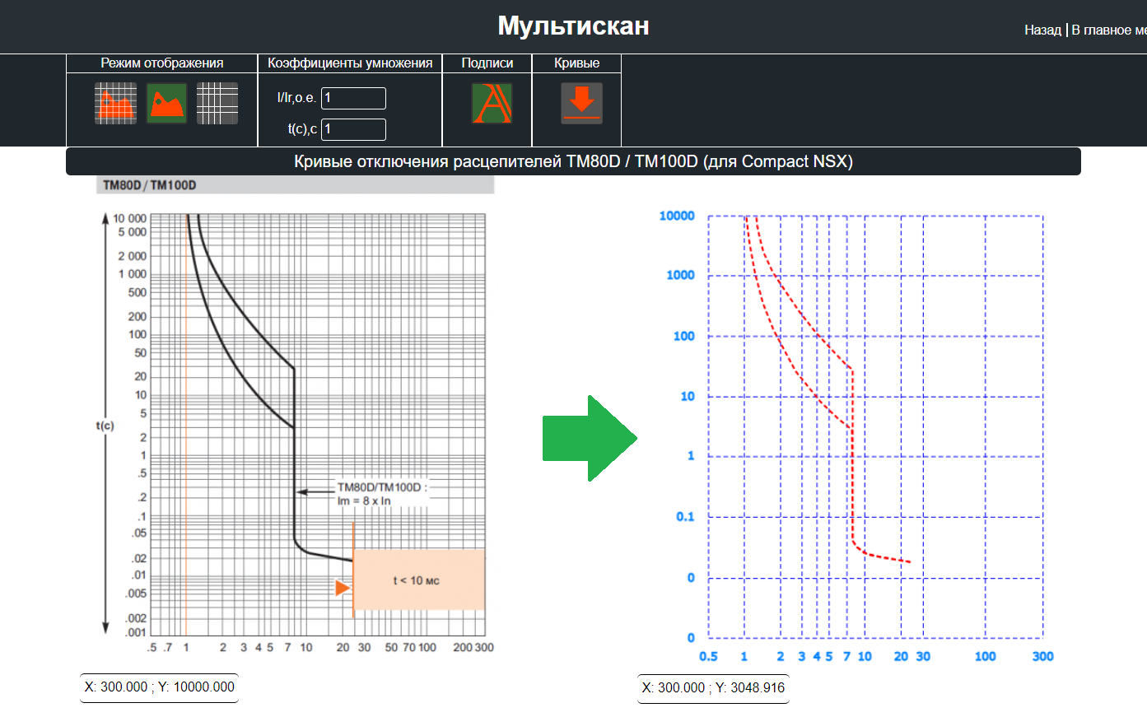
Task: Click the Мультискан page title
Action: [x=573, y=26]
